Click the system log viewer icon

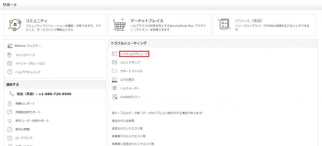114,54
